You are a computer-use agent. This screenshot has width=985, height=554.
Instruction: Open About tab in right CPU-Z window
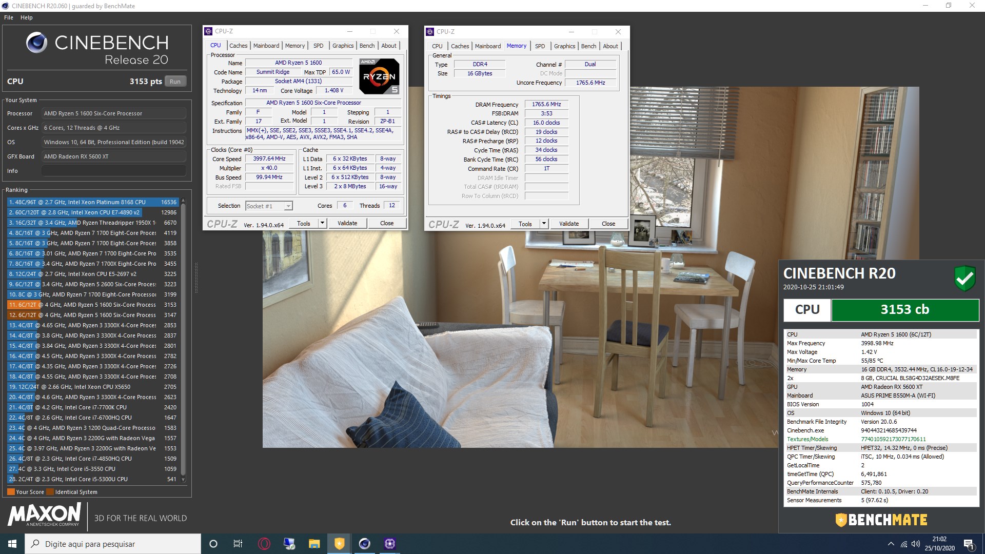pos(610,46)
